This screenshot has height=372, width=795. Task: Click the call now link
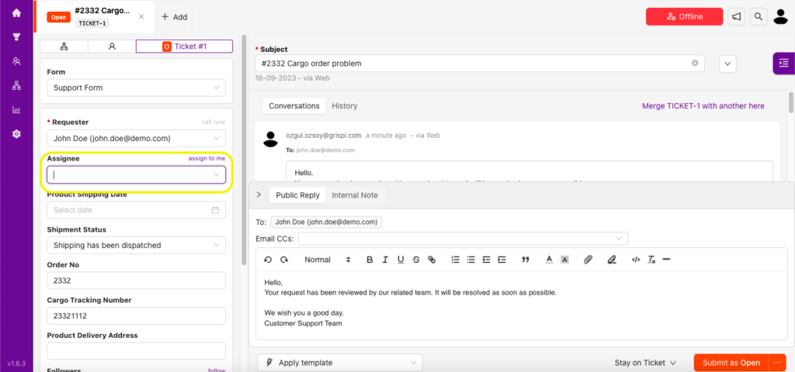click(214, 122)
